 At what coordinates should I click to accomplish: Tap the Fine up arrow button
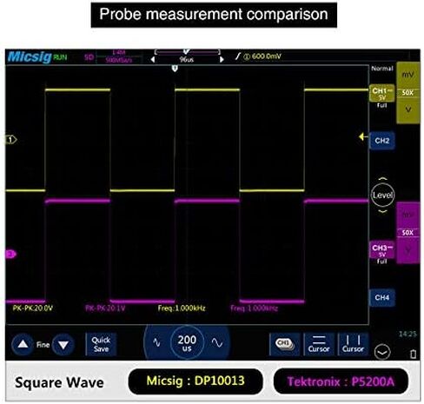[23, 344]
